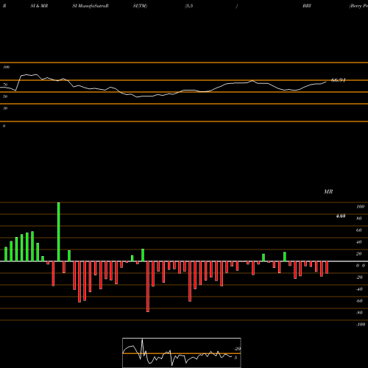Click the '-40' label on MR axis

point(359,289)
